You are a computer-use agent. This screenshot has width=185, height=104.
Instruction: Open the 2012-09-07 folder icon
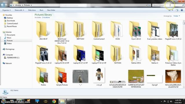[x=43, y=29]
